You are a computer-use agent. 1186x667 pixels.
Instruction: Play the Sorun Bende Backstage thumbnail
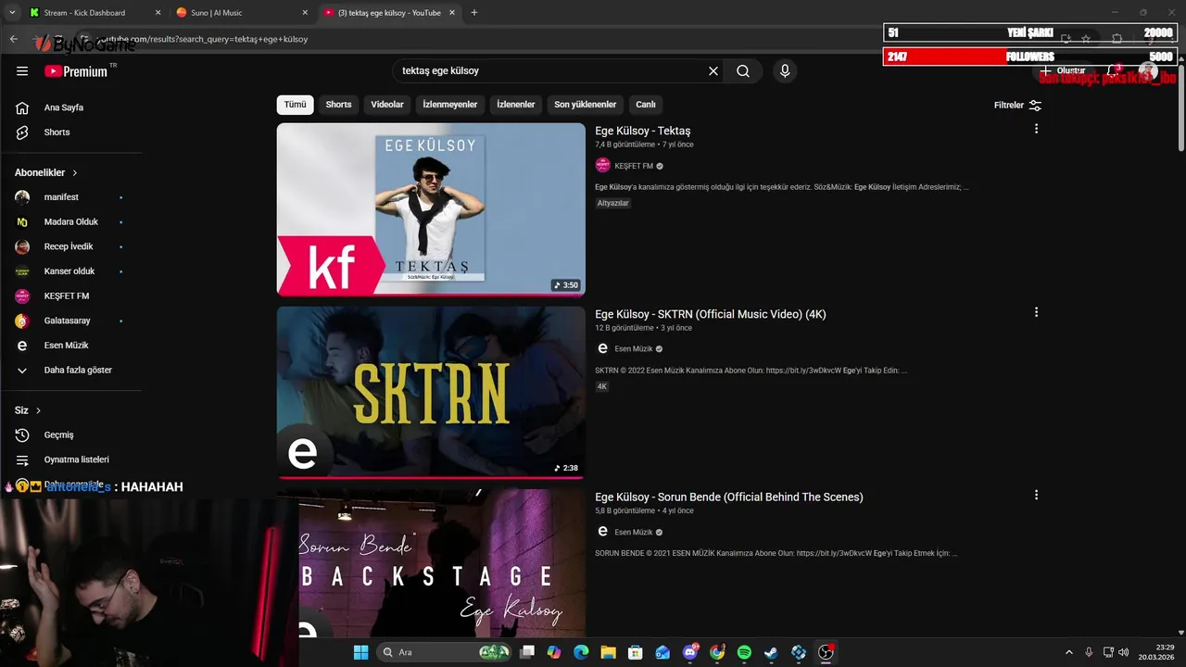click(431, 563)
